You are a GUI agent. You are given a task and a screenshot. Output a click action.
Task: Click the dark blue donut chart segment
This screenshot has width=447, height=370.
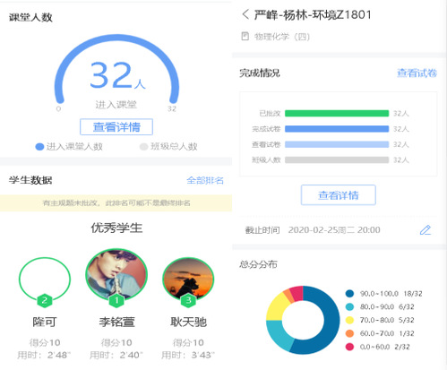click(330, 325)
